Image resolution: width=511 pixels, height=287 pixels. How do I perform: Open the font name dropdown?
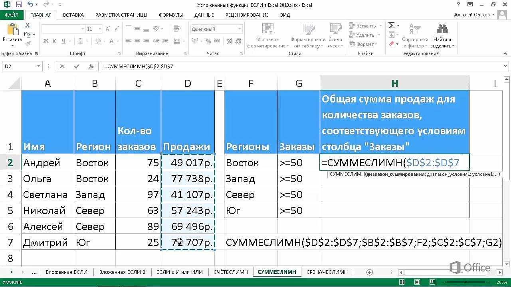(83, 29)
